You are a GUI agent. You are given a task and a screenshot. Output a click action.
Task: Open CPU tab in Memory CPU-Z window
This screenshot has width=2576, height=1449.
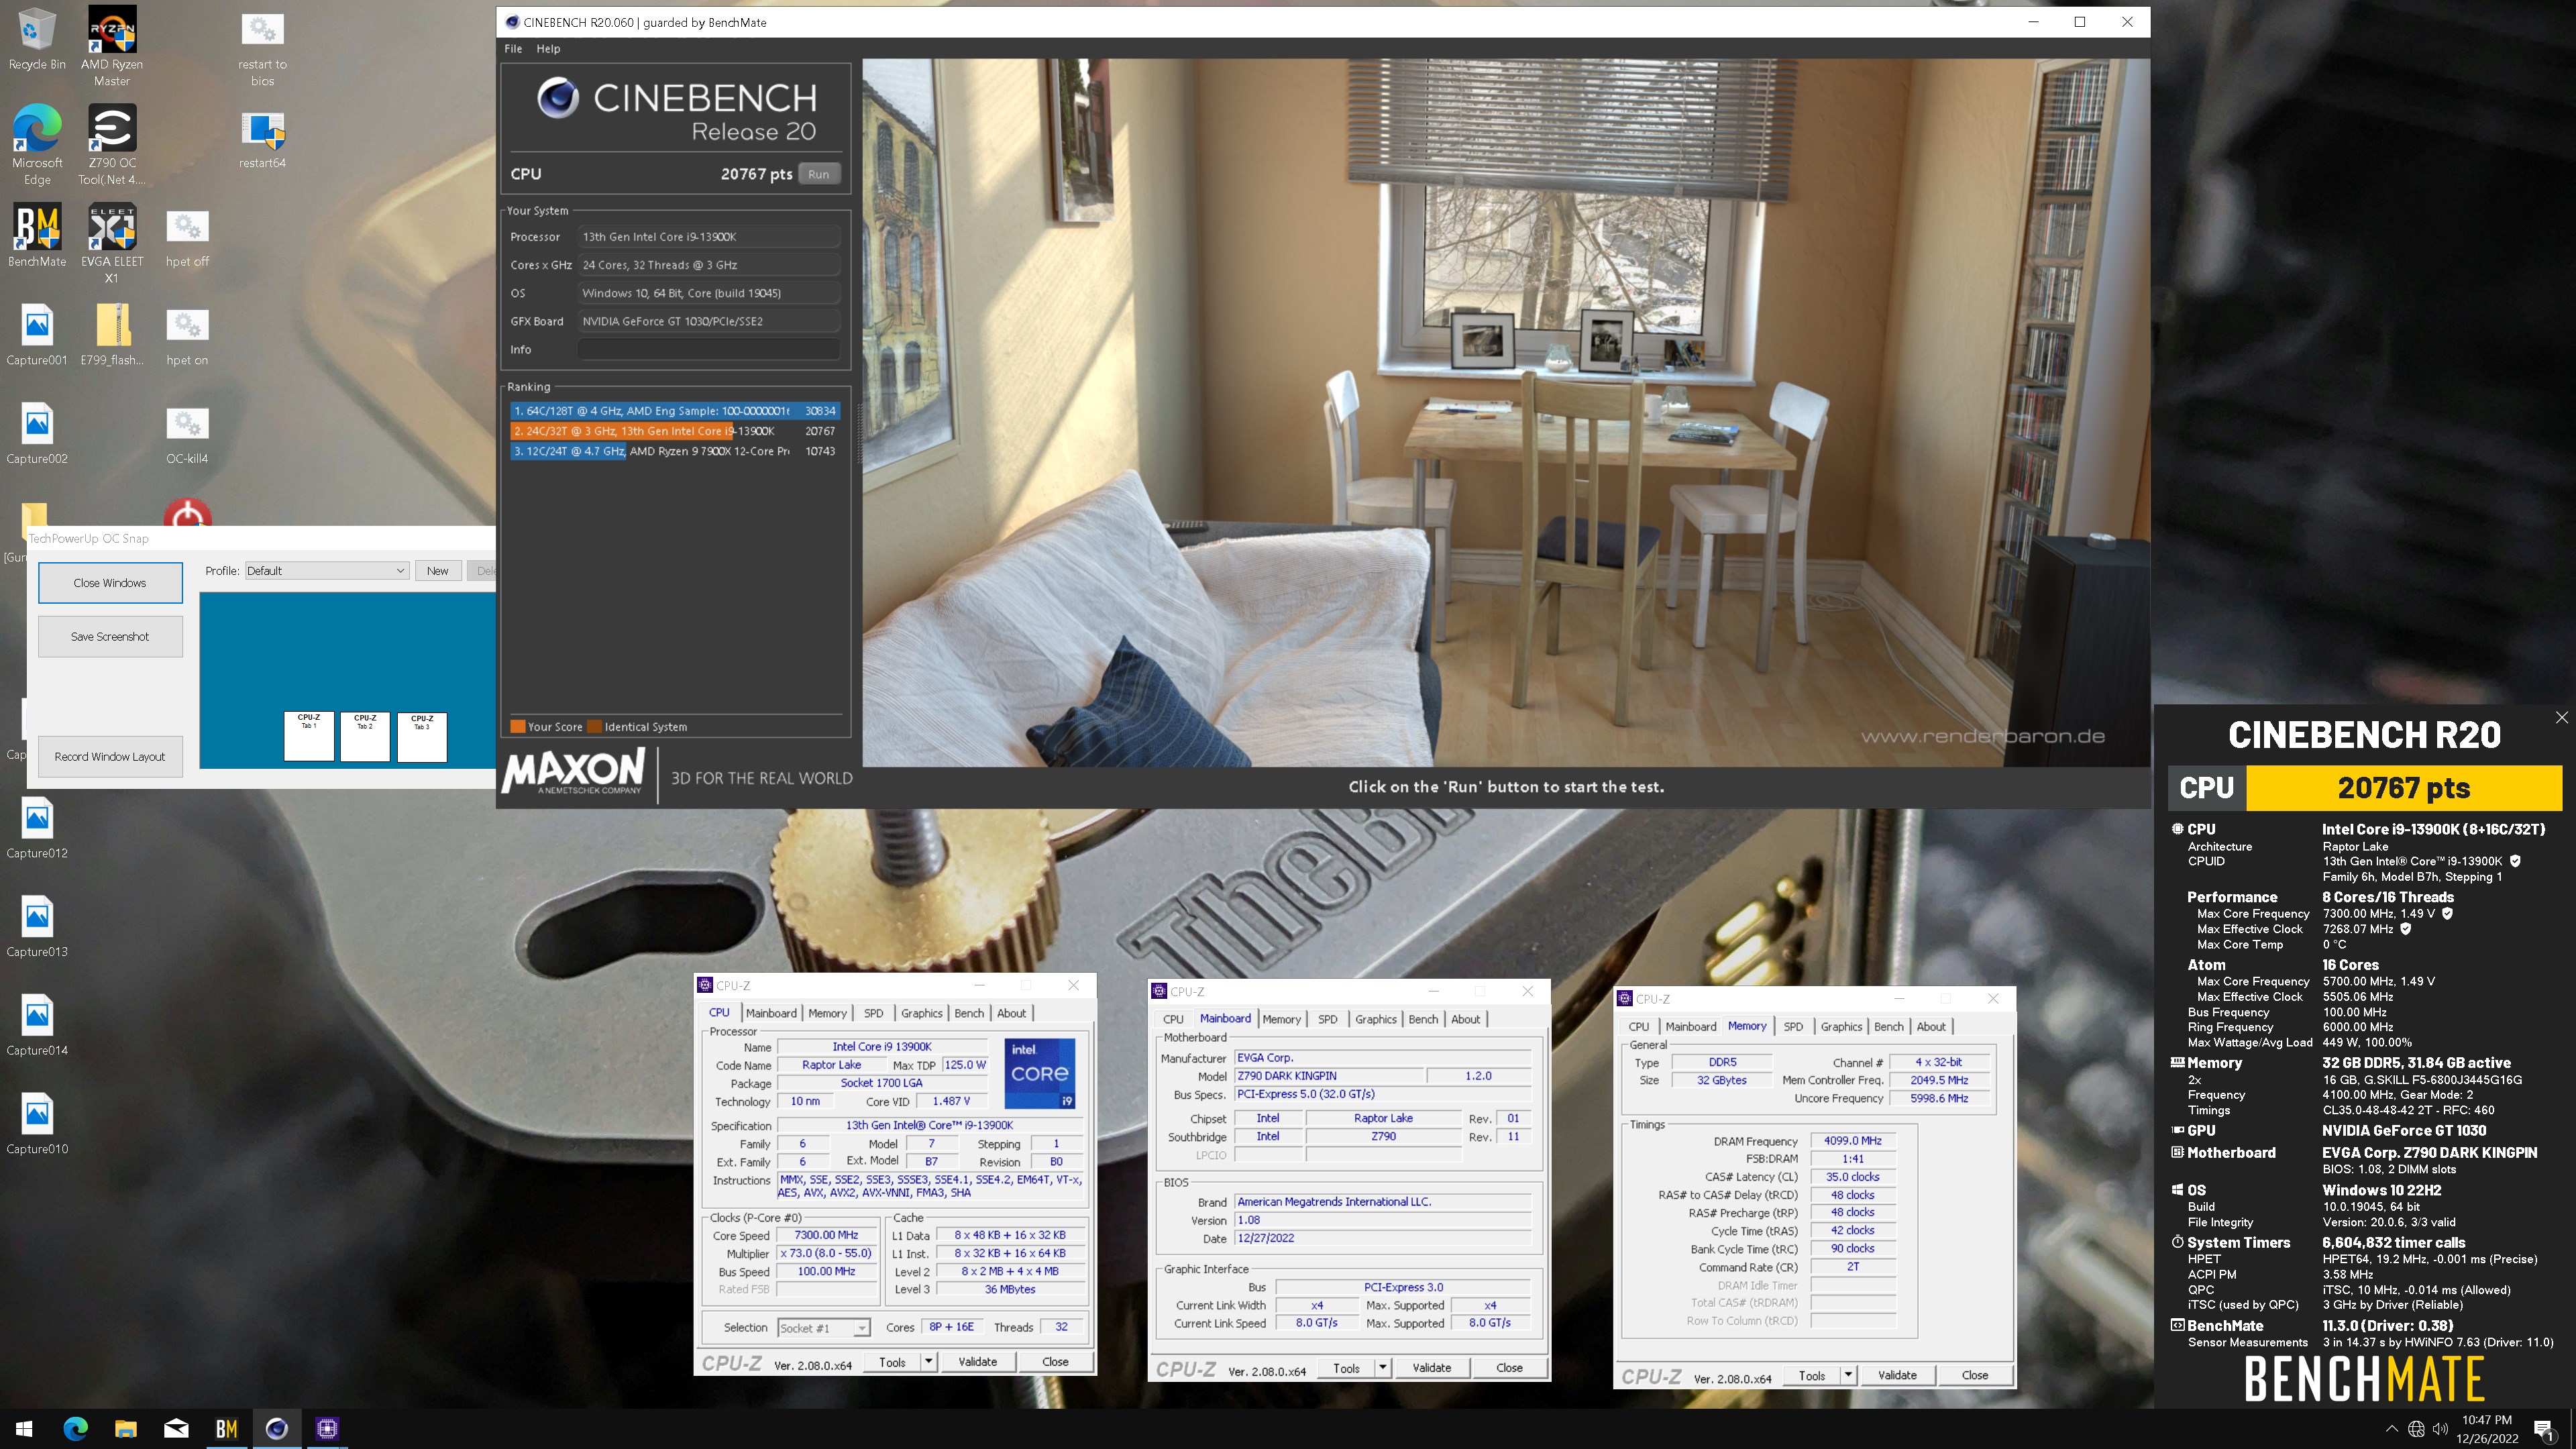pos(1638,1026)
